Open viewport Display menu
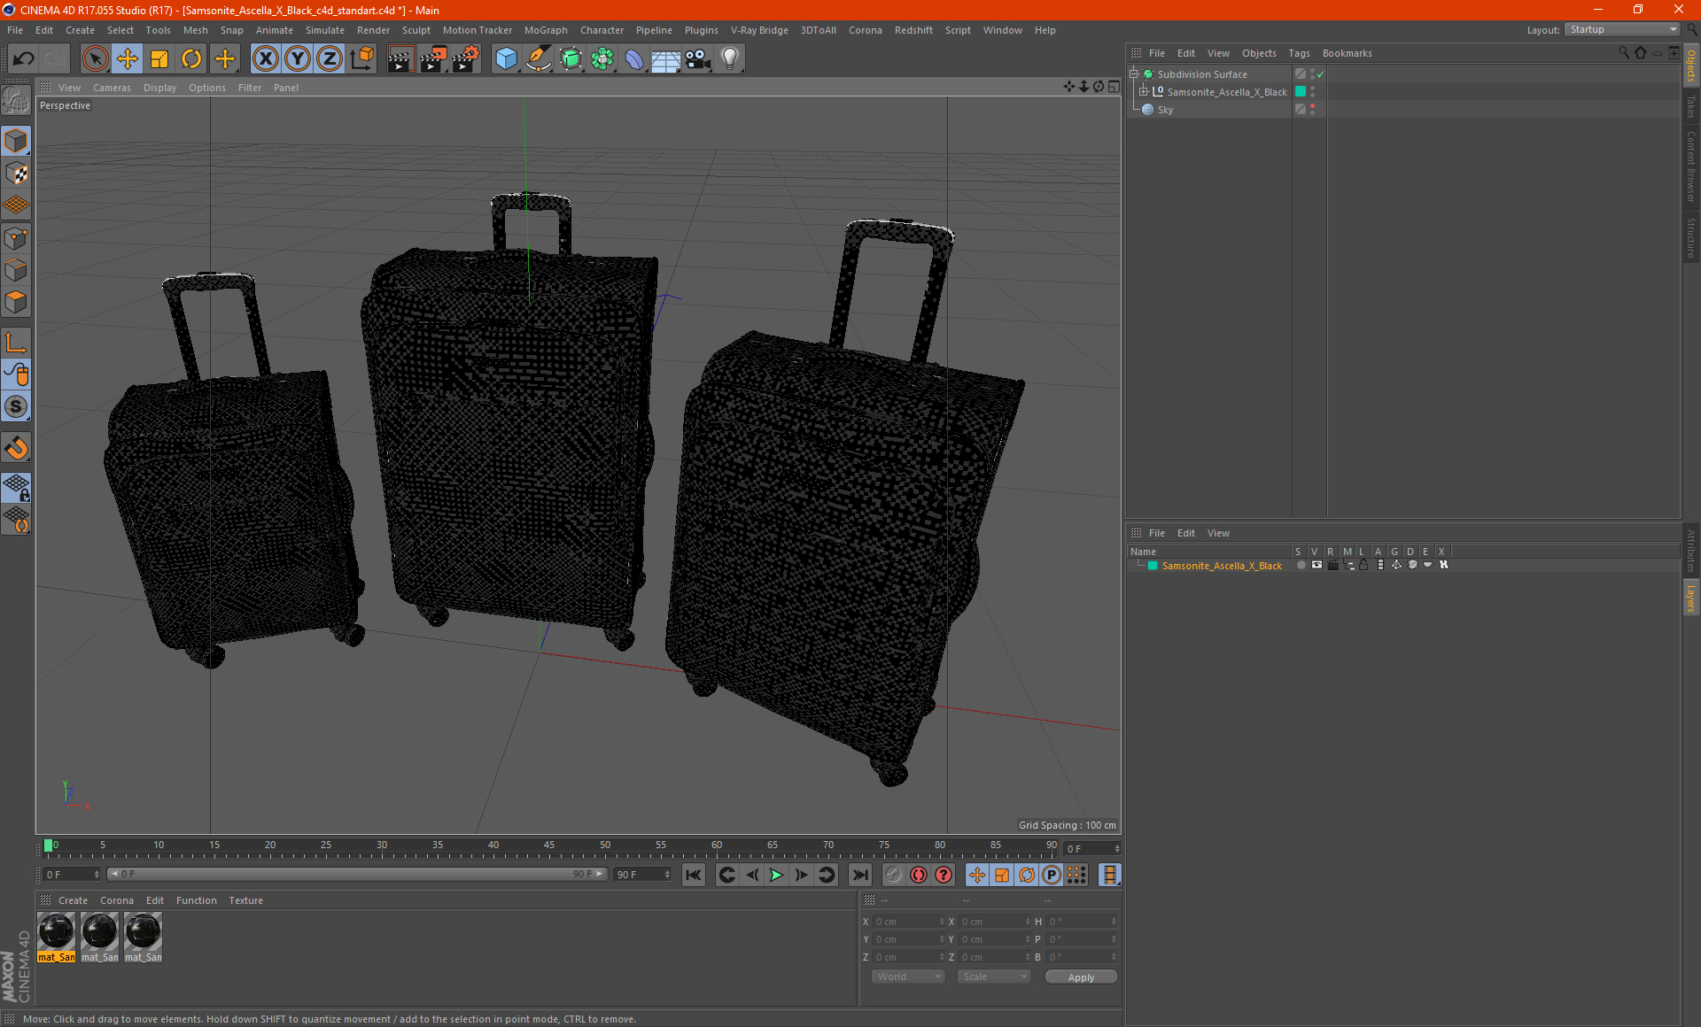Screen dimensions: 1701x1027 tap(159, 88)
